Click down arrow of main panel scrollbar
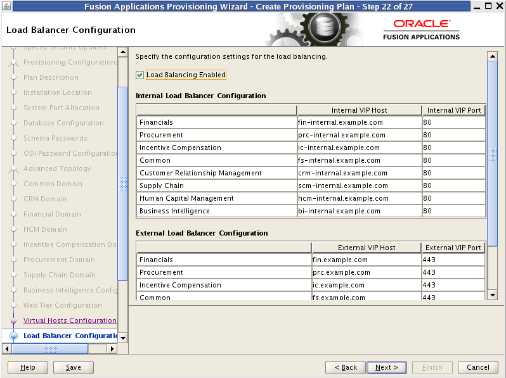Viewport: 506px width, 378px height. (493, 294)
